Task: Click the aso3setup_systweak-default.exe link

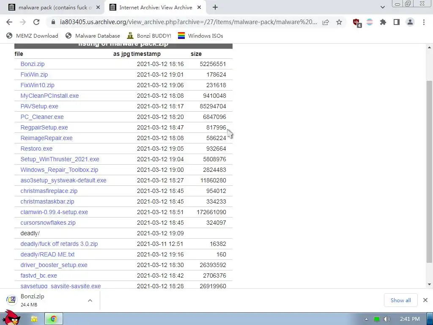Action: [x=63, y=180]
